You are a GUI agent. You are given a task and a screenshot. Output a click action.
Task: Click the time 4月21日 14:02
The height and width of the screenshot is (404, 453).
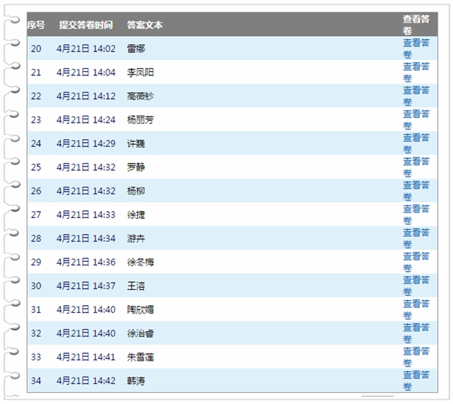tap(86, 49)
